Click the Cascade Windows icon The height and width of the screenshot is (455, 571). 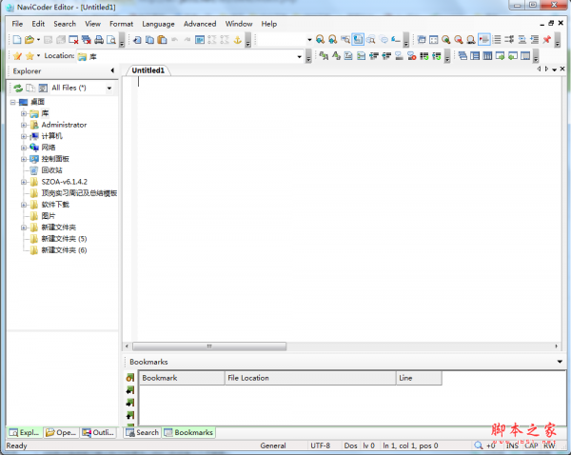[x=463, y=56]
